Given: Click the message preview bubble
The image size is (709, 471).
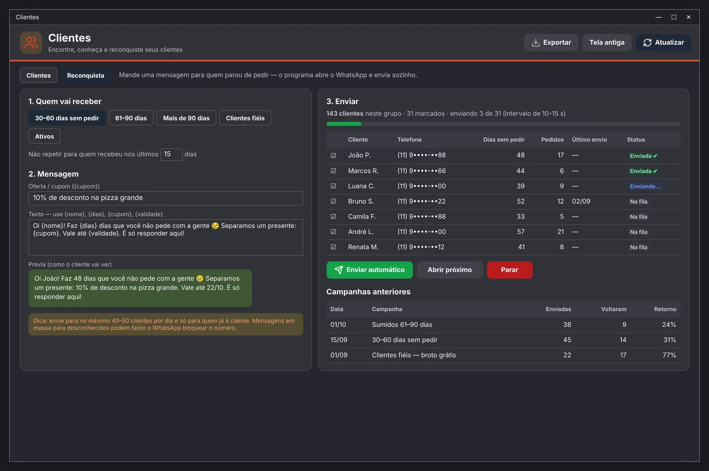Looking at the screenshot, I should coord(140,288).
